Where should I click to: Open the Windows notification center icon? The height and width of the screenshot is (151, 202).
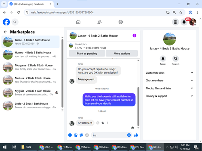coord(196,147)
